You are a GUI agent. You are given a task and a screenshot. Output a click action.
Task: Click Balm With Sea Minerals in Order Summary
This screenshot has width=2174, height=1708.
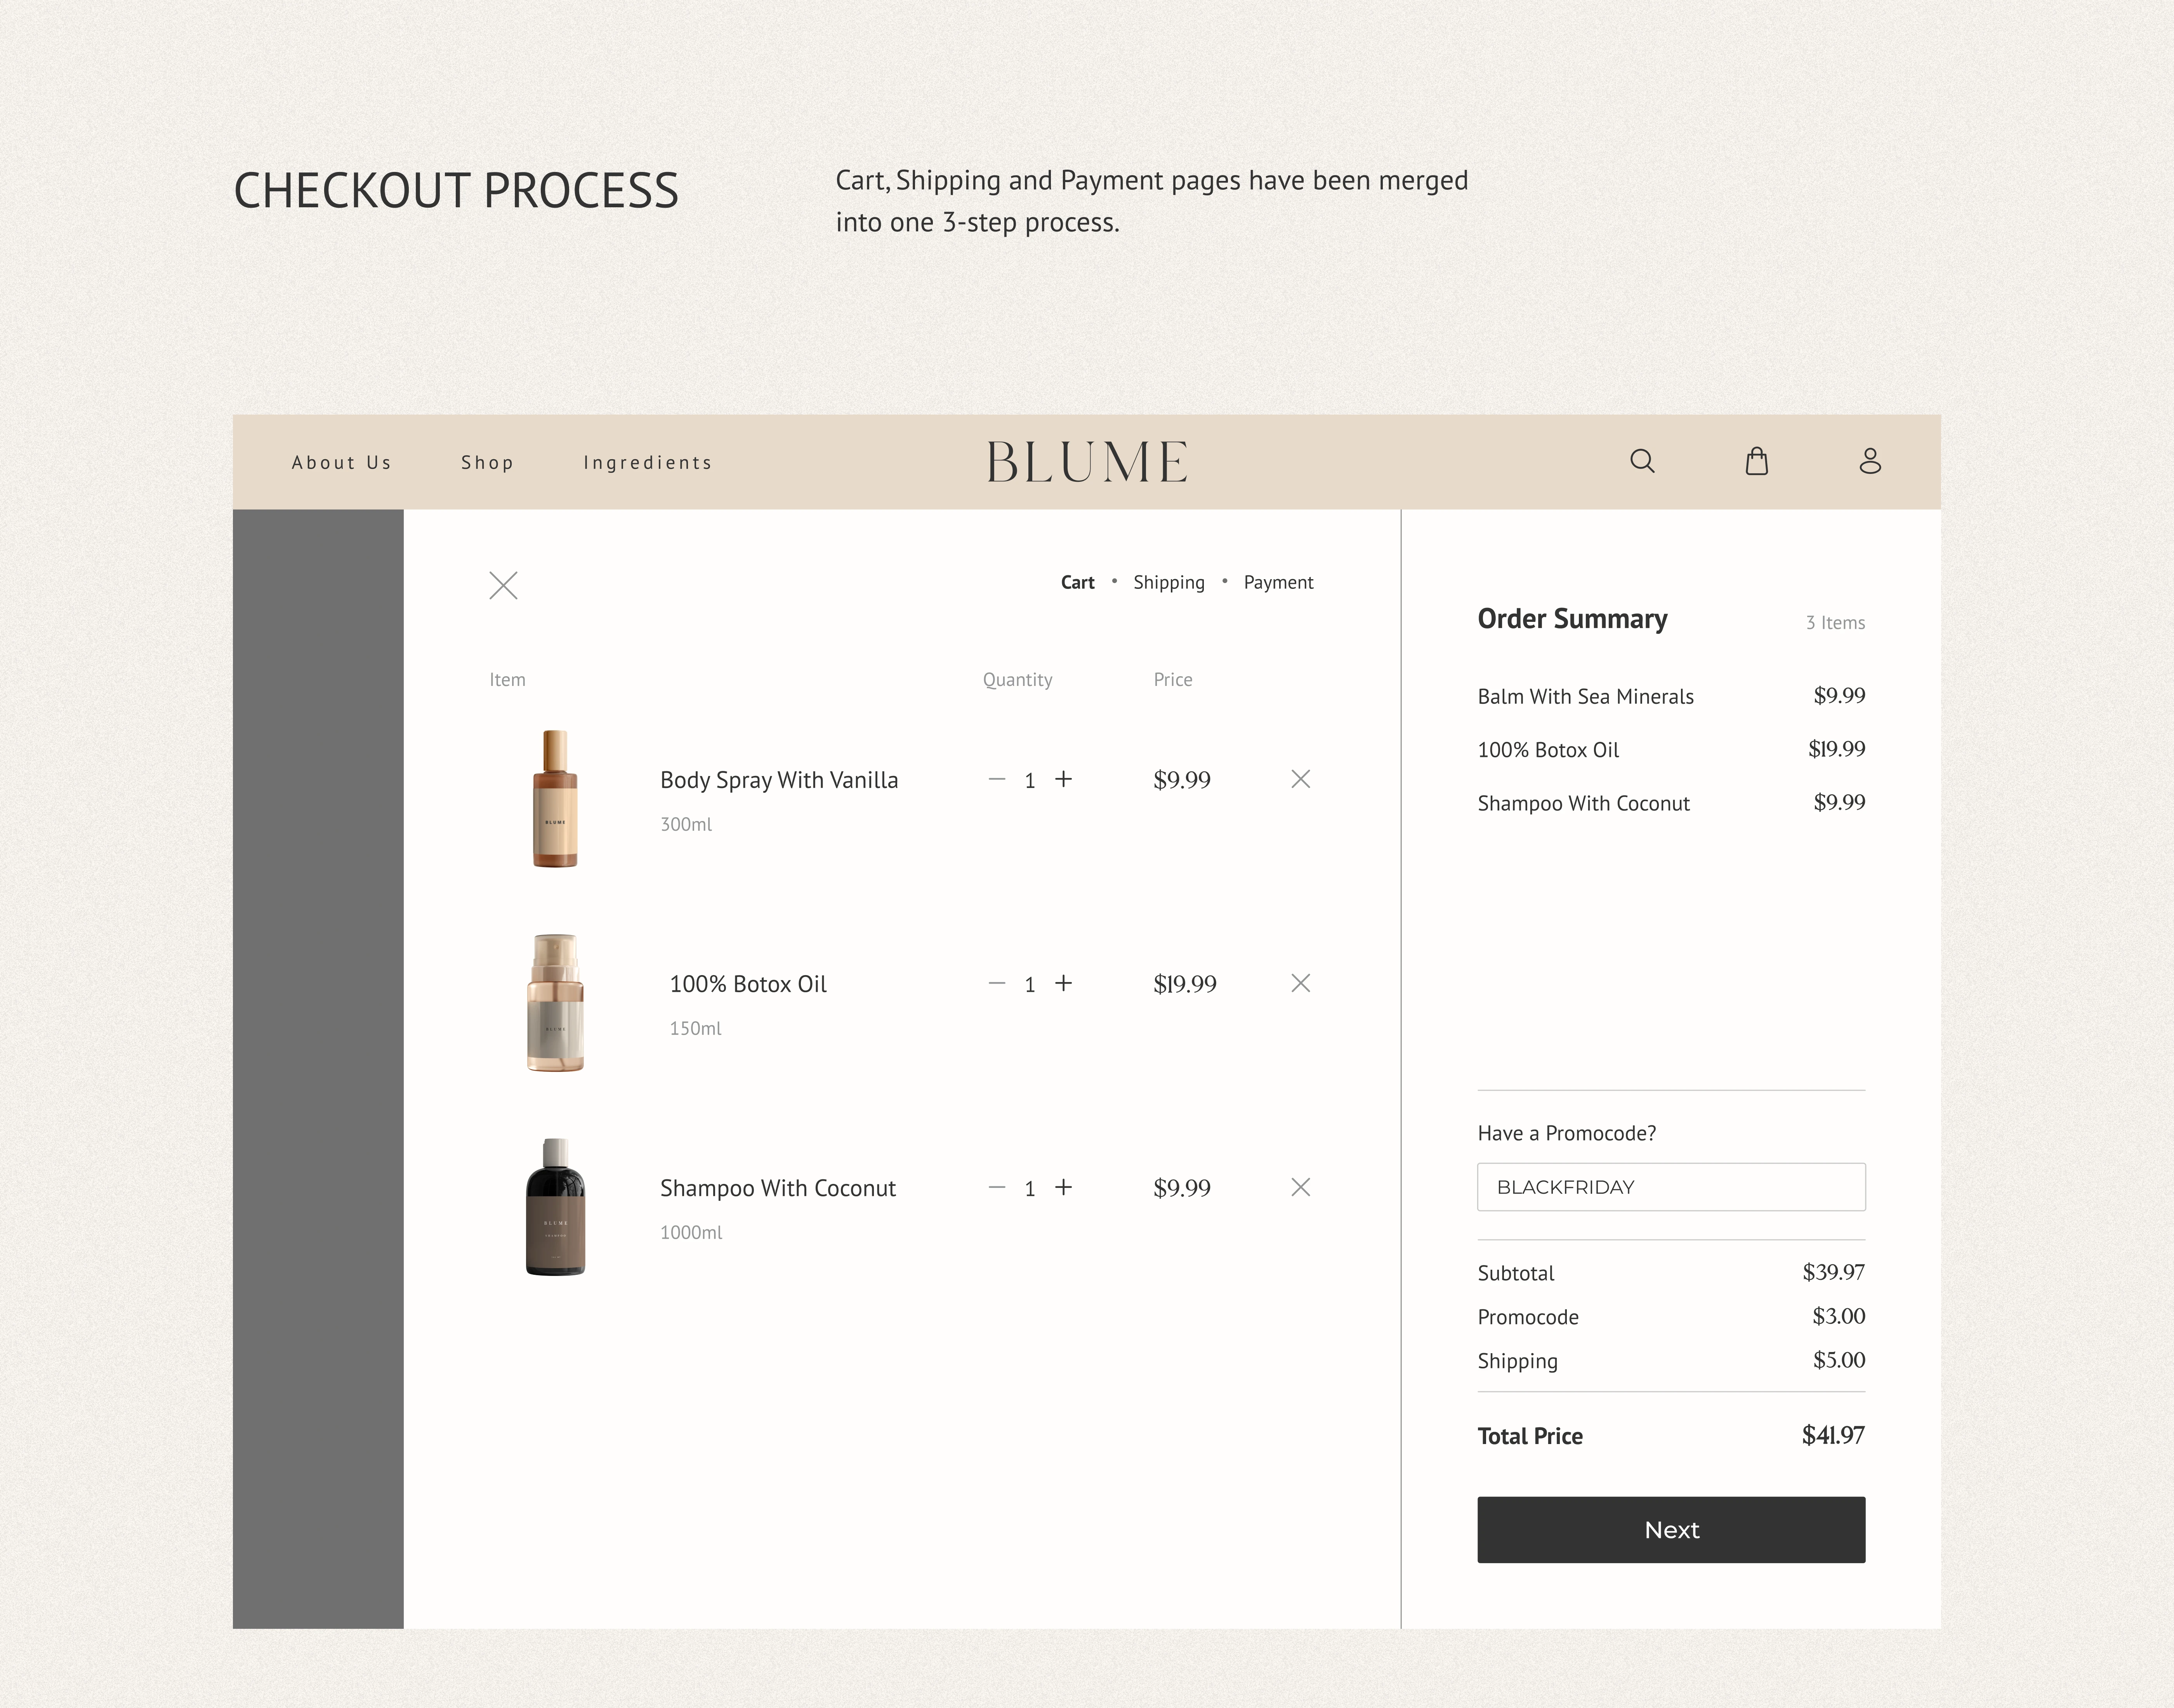pos(1585,696)
